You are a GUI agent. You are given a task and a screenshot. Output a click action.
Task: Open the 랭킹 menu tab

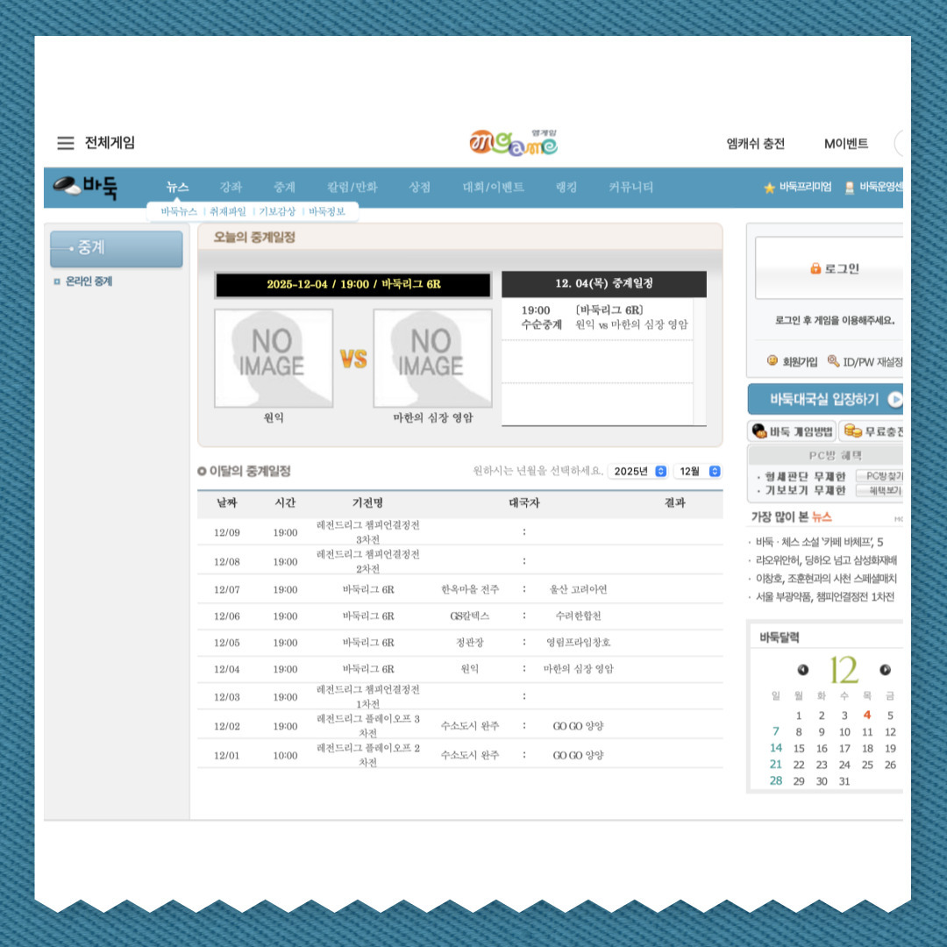tap(566, 188)
